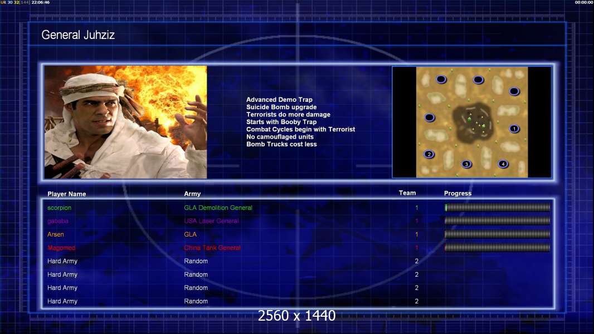Click the Advanced Demo Trap ability line
This screenshot has width=594, height=334.
pyautogui.click(x=279, y=100)
